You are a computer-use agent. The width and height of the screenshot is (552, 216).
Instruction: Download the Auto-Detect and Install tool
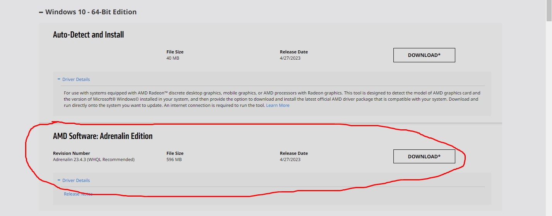point(424,55)
